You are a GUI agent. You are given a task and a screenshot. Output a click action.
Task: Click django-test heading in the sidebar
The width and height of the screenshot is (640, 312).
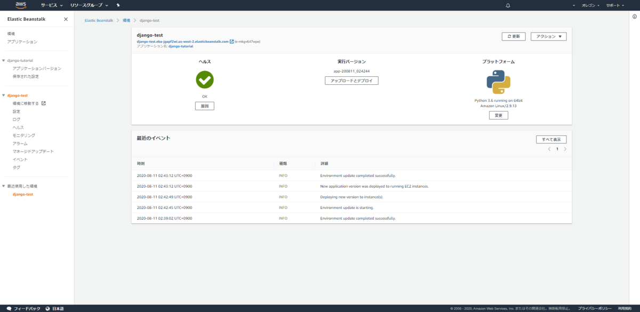tap(18, 95)
